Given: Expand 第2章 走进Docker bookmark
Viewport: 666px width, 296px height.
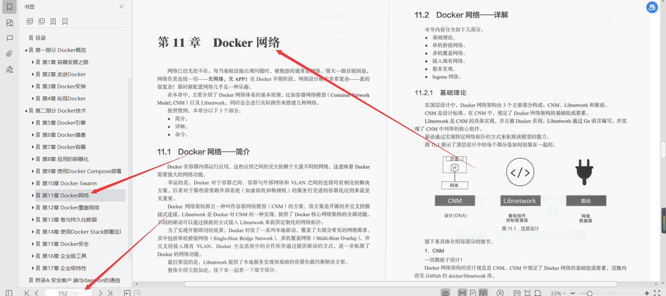Looking at the screenshot, I should (33, 74).
